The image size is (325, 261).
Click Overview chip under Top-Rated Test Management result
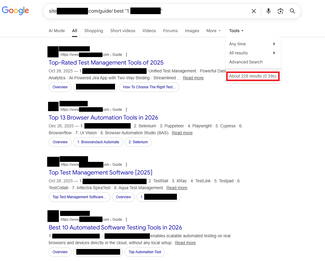[60, 87]
